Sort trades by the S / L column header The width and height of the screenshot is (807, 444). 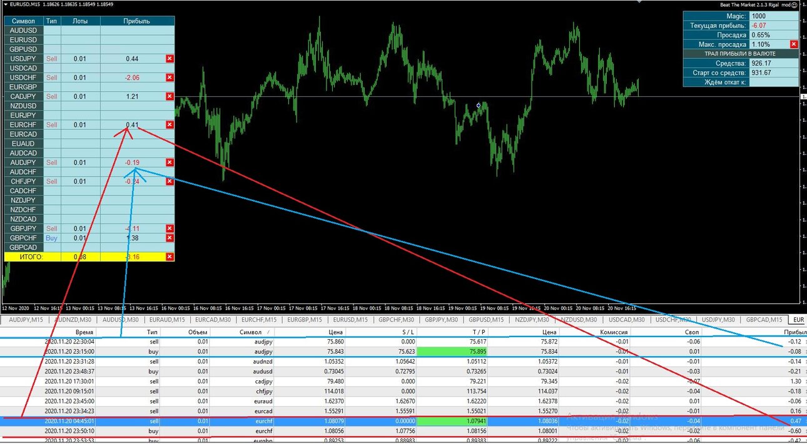click(x=407, y=332)
